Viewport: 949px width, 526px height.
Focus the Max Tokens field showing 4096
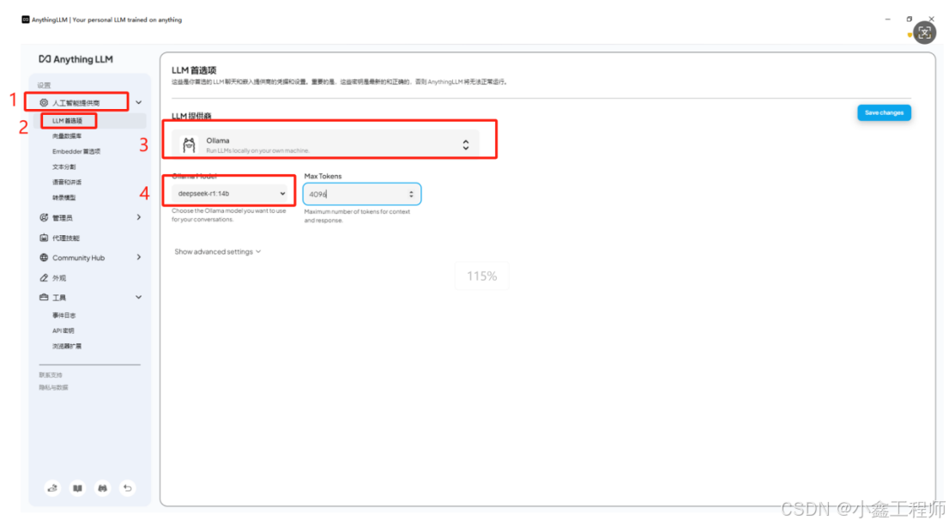pos(362,194)
